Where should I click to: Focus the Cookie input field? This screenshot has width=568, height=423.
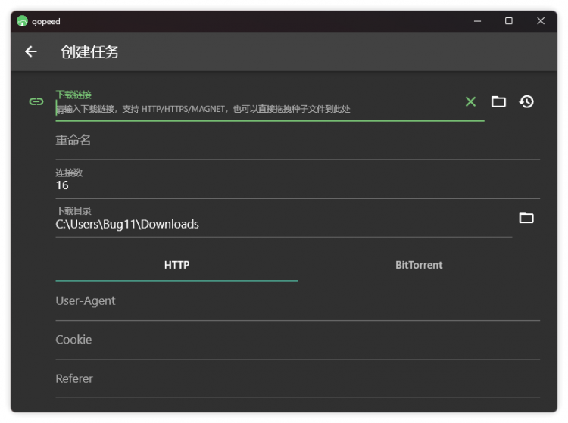click(x=297, y=340)
